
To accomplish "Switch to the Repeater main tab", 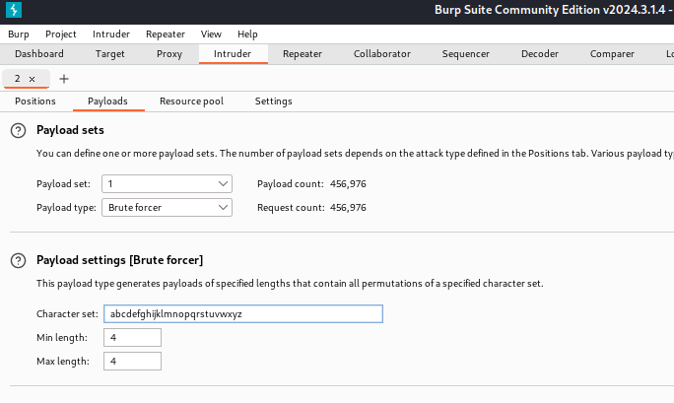I will coord(303,54).
